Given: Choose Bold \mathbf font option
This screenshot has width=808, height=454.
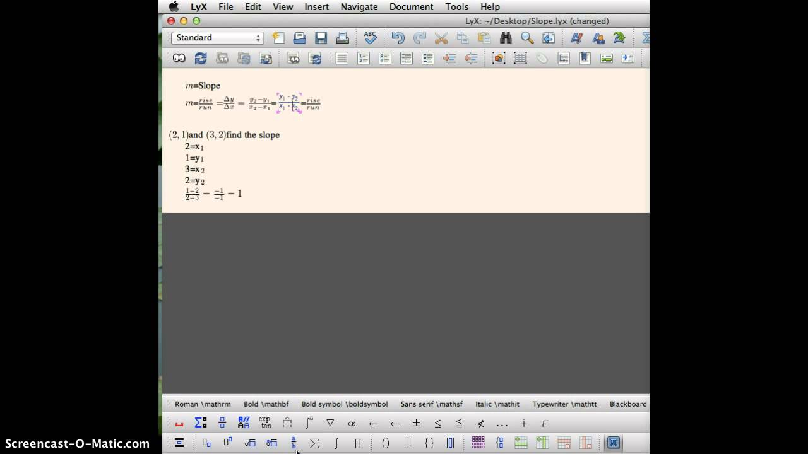Looking at the screenshot, I should coord(266,404).
